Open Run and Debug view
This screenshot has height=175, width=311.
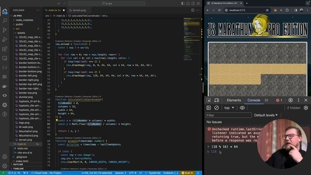coord(4,39)
